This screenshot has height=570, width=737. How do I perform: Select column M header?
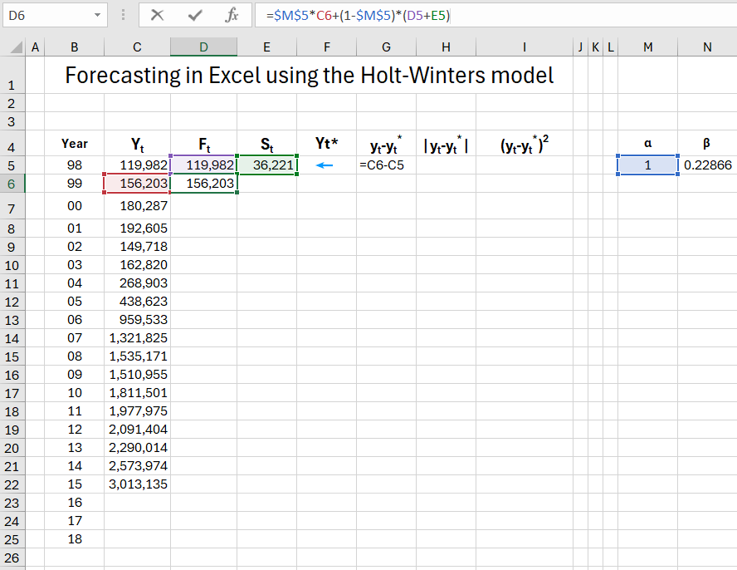coord(647,47)
